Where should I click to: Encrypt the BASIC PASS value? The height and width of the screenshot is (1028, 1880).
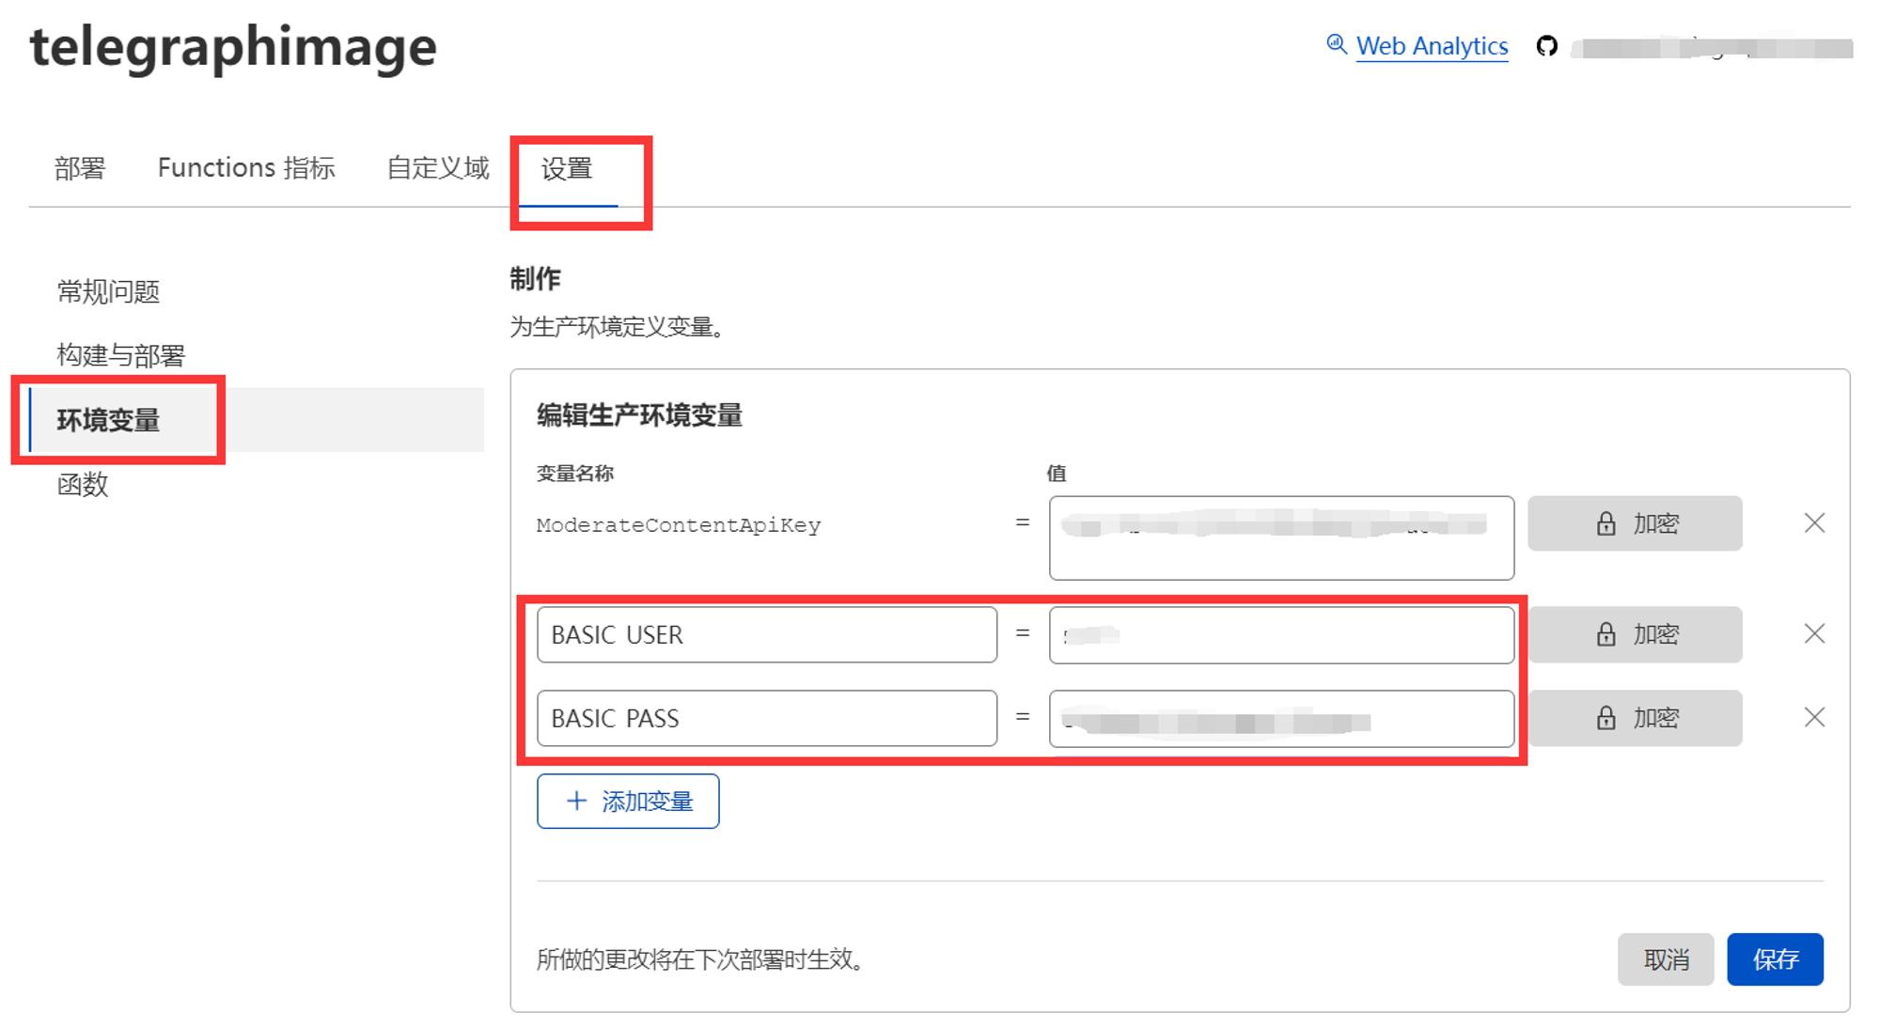tap(1635, 718)
